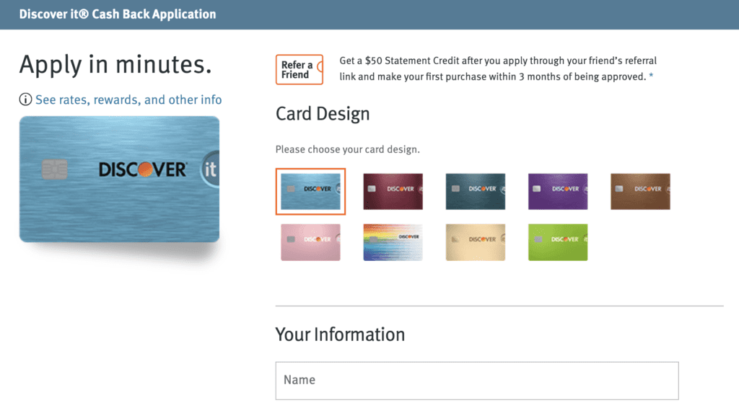This screenshot has width=739, height=408.
Task: Select the rainbow pride card design
Action: click(x=393, y=242)
